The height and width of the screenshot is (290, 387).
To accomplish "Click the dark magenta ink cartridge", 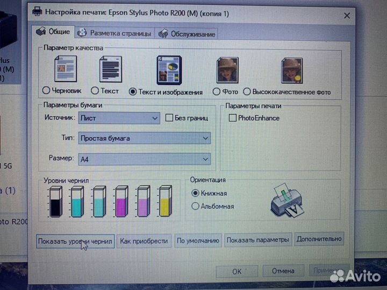I will (x=121, y=201).
